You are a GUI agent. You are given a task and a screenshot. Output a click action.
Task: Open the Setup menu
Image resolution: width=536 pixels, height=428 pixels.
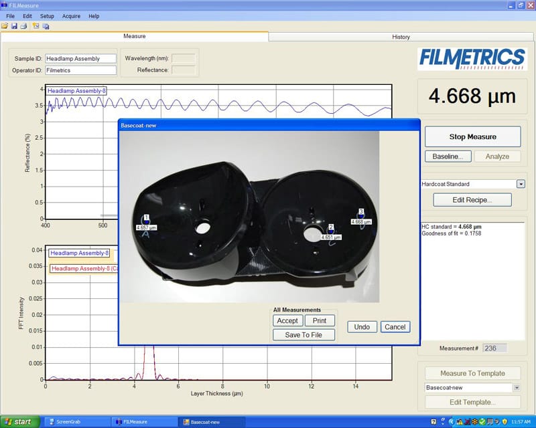tap(47, 15)
